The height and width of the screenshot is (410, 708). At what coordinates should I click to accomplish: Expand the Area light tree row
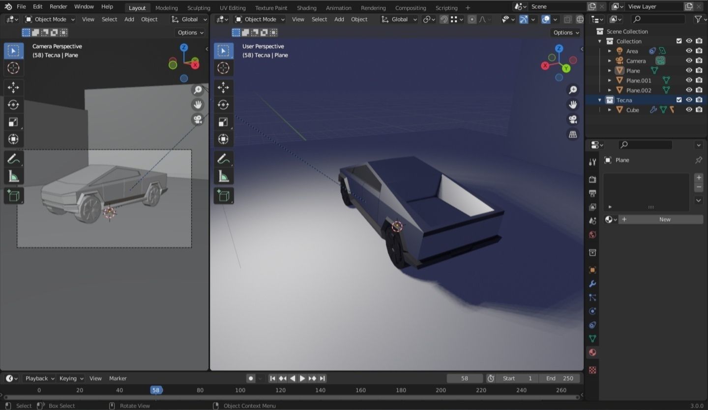click(610, 51)
